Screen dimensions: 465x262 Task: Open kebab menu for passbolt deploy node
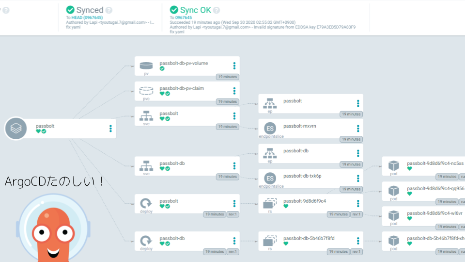pos(234,203)
